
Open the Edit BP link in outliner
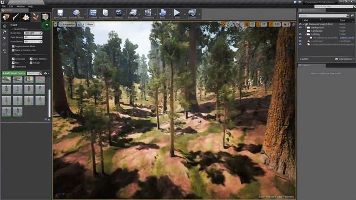coord(347,38)
